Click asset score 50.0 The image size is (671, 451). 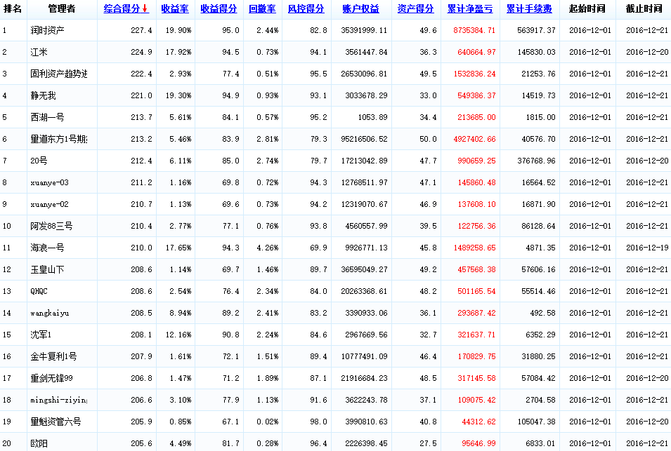click(x=428, y=140)
